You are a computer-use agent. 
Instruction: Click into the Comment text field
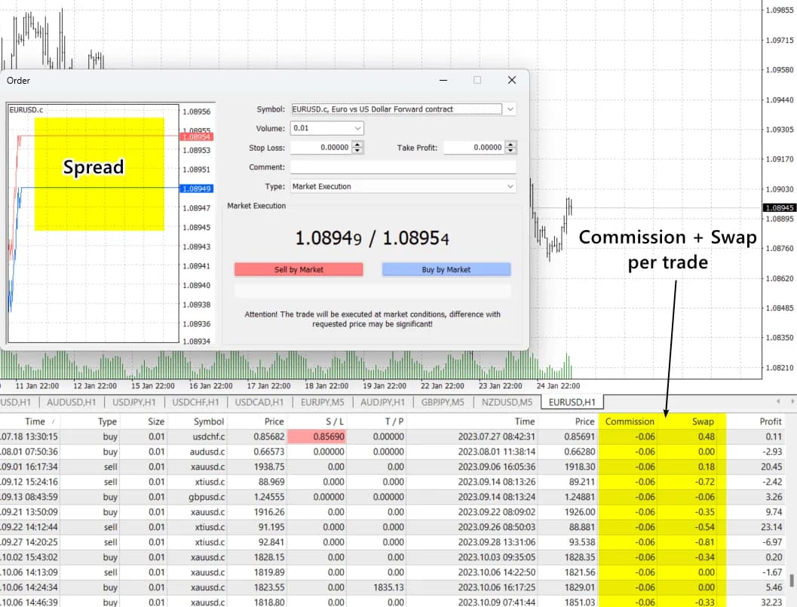tap(403, 167)
